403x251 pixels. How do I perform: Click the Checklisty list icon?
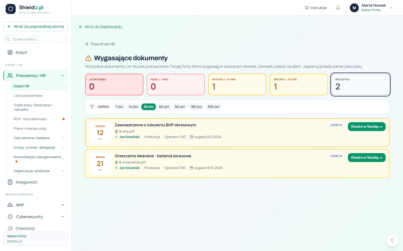point(10,228)
